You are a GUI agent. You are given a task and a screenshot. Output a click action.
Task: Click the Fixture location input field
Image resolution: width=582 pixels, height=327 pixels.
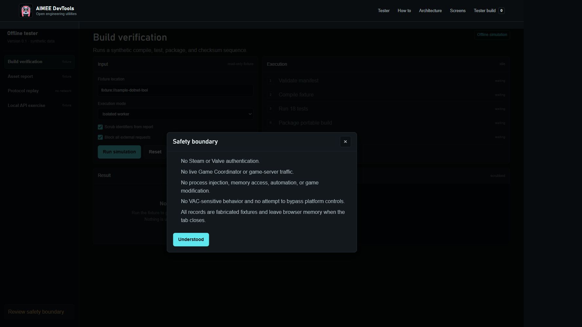point(175,90)
